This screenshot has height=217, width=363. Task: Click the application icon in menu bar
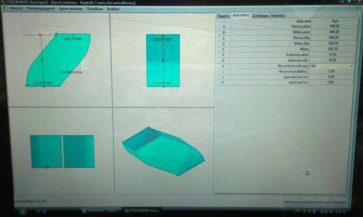tap(5, 8)
